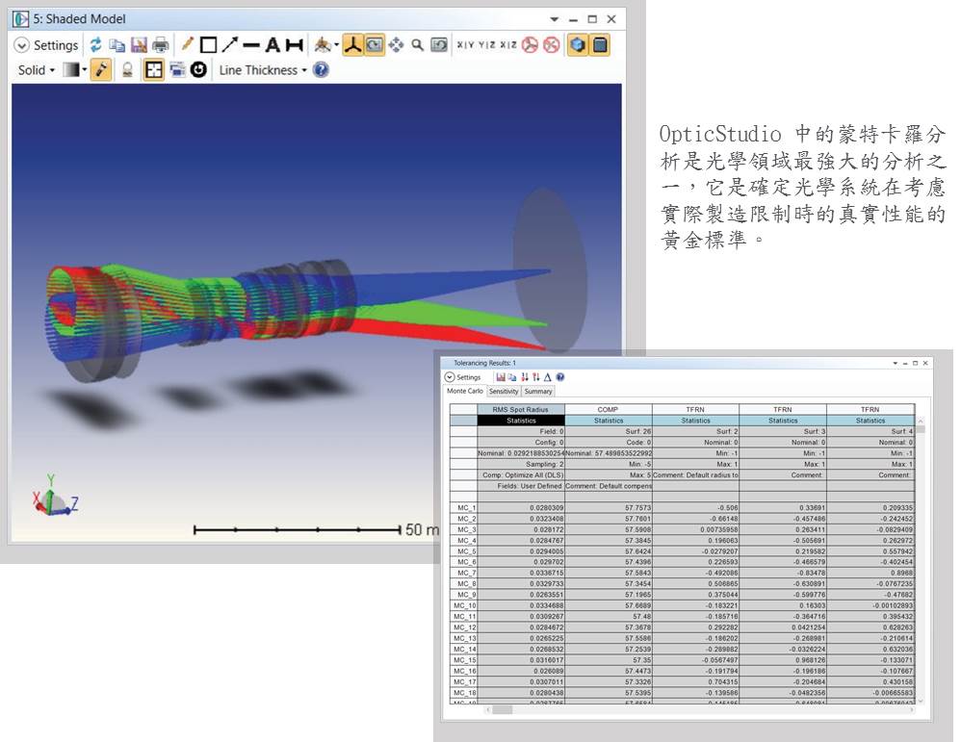Switch to the Sensitivity tab
961x742 pixels.
(503, 392)
